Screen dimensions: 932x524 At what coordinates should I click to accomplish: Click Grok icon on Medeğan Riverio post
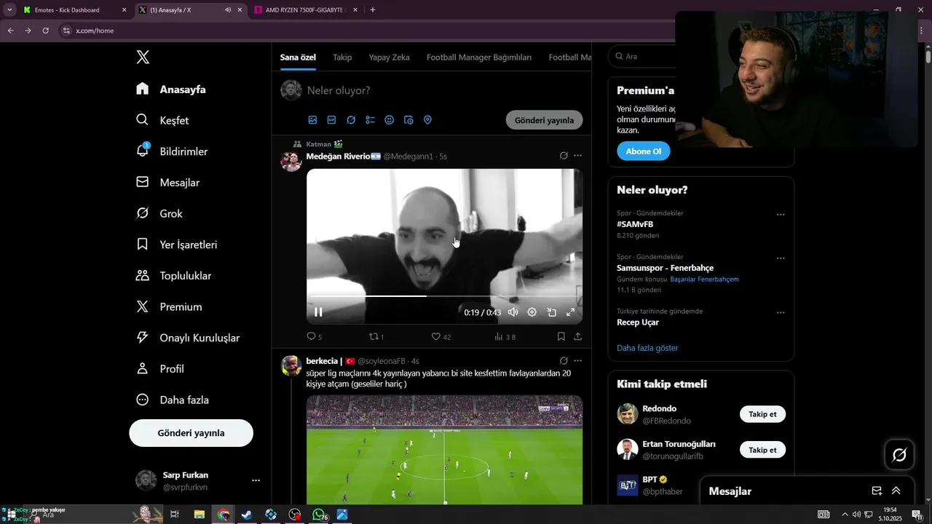click(x=564, y=156)
